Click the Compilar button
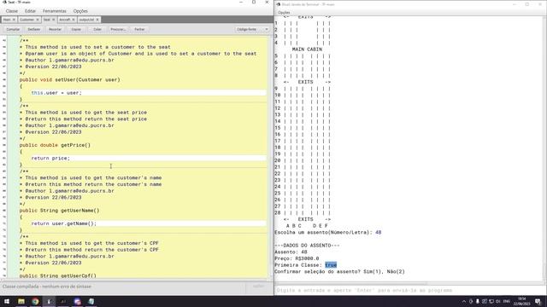547x307 pixels. tap(13, 30)
